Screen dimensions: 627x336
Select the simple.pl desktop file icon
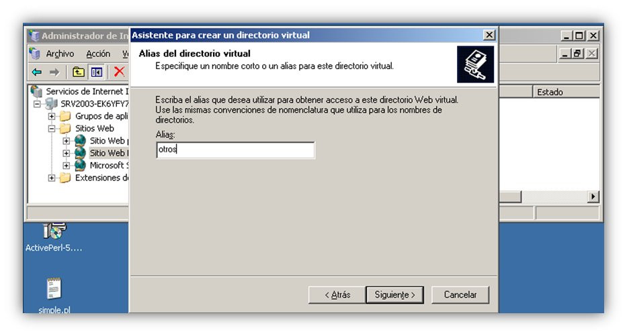(54, 289)
